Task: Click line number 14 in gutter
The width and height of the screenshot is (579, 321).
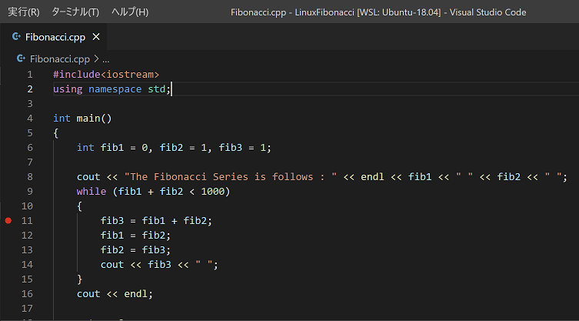Action: coord(27,264)
